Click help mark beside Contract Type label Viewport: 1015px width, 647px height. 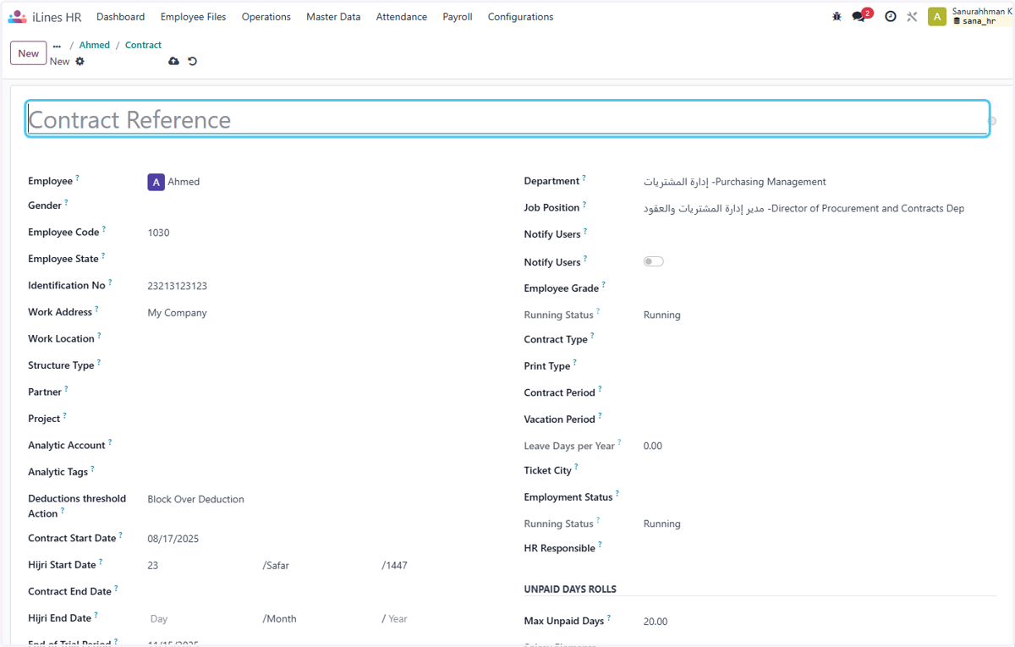(x=592, y=336)
